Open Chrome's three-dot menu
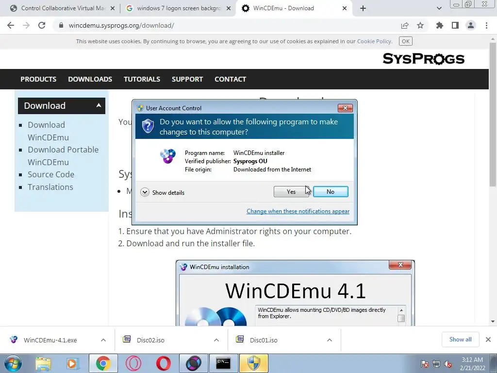The height and width of the screenshot is (373, 497). (486, 25)
